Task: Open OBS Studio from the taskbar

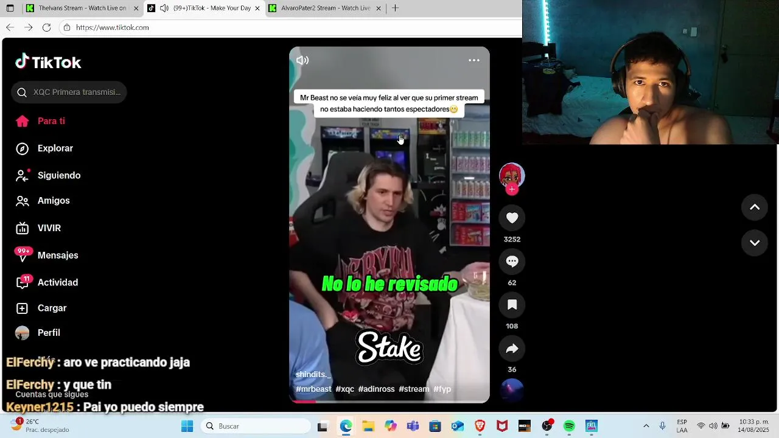Action: (547, 426)
